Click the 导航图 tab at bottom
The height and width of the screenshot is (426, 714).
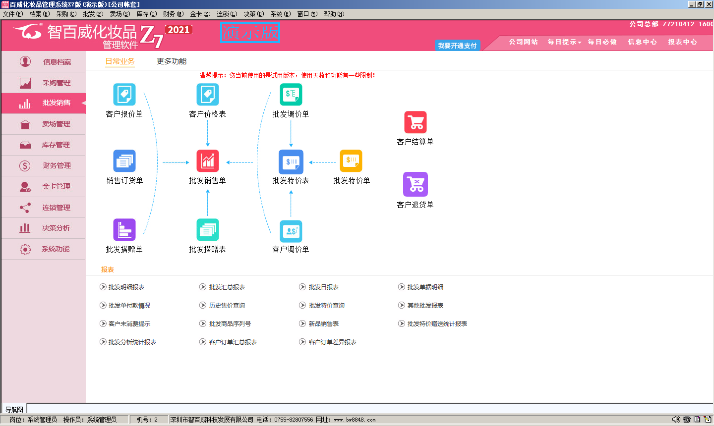coord(14,409)
